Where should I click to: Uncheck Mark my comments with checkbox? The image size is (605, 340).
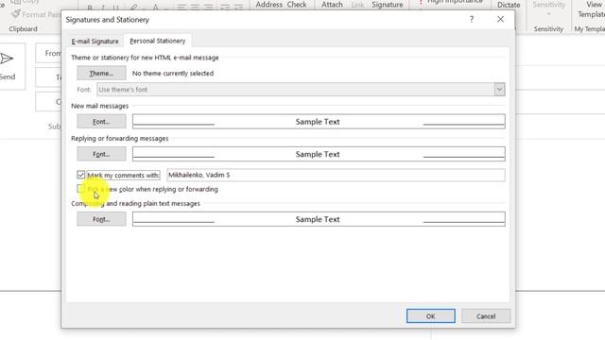(x=80, y=175)
